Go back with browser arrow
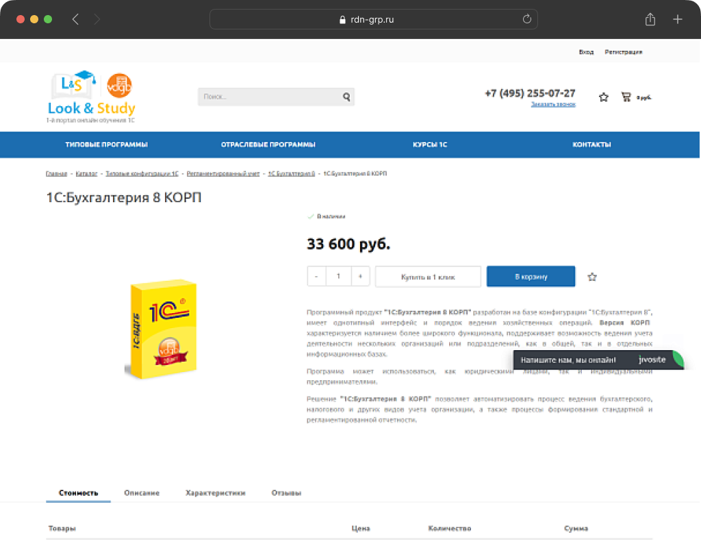 coord(75,19)
